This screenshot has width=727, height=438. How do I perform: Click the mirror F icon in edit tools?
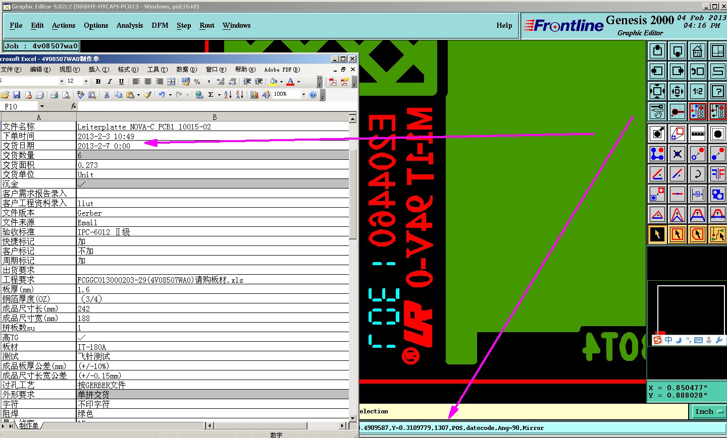[718, 174]
